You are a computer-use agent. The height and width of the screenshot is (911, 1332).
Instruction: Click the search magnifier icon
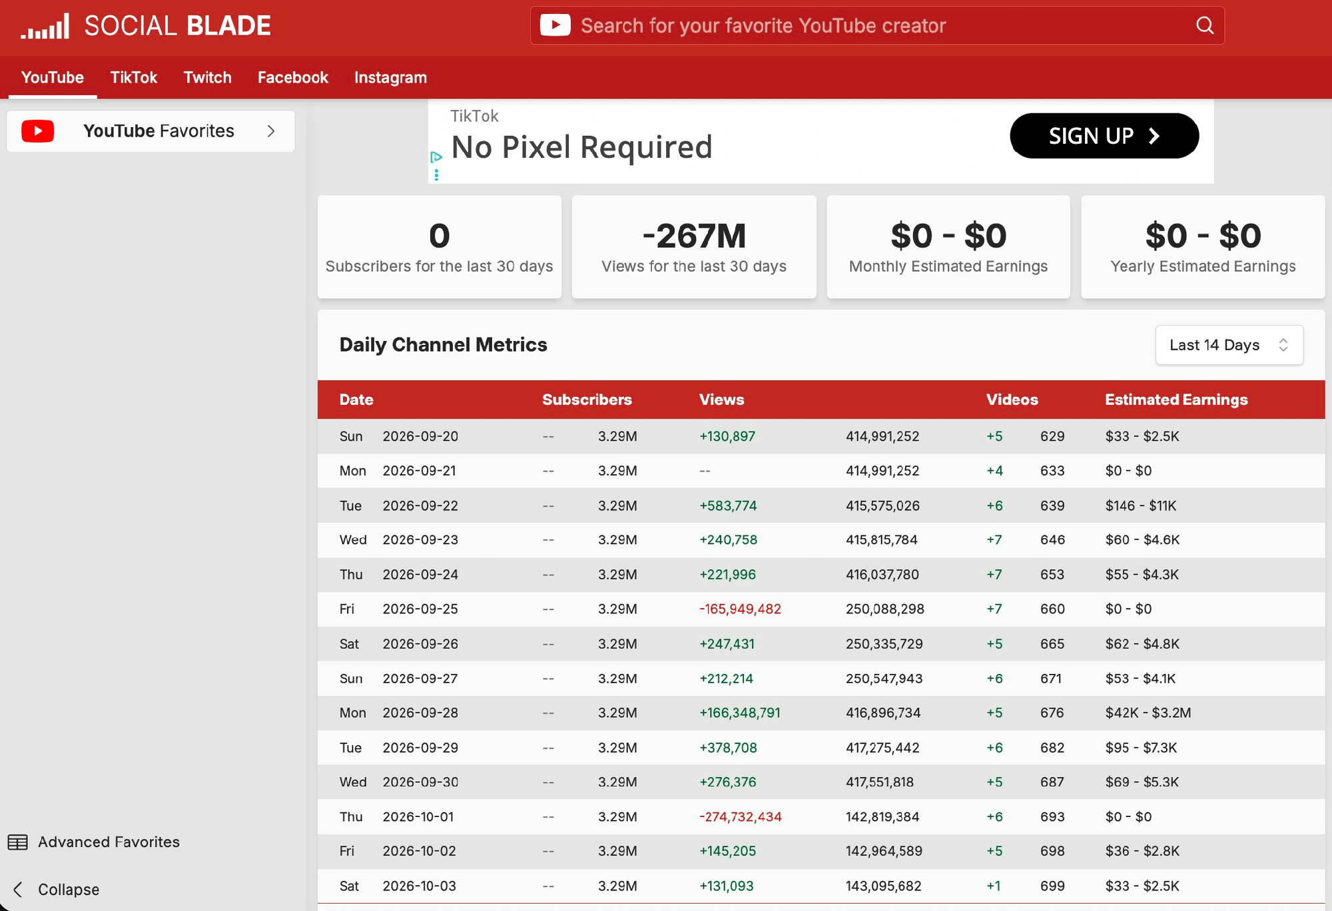point(1205,25)
